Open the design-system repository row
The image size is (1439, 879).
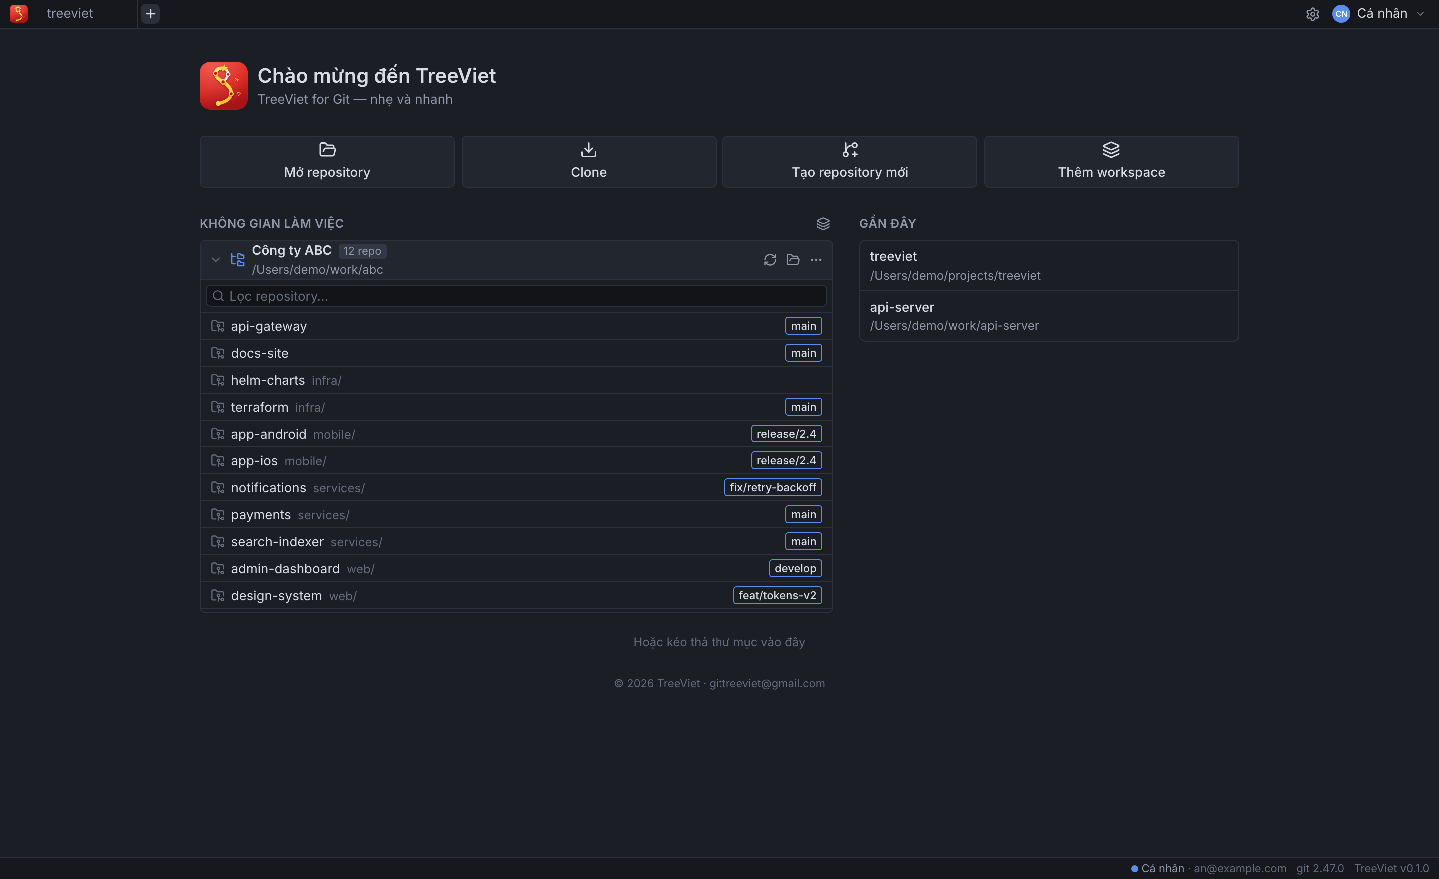516,595
